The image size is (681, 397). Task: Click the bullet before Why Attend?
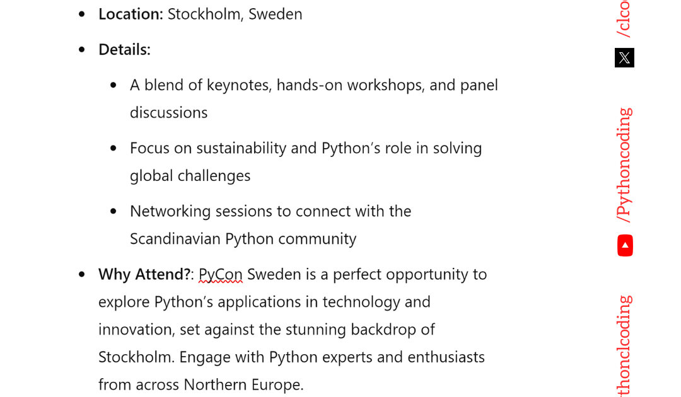[x=81, y=275]
